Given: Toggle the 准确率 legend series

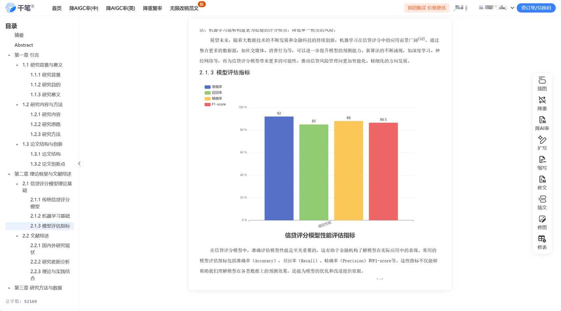Looking at the screenshot, I should 213,87.
